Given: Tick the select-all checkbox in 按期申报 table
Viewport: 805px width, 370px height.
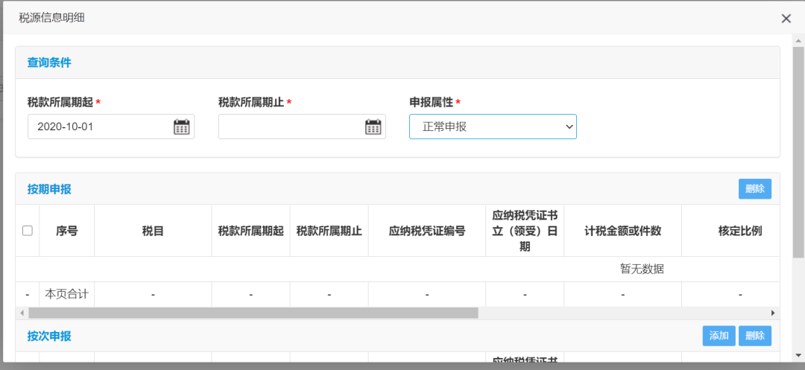Looking at the screenshot, I should tap(28, 231).
